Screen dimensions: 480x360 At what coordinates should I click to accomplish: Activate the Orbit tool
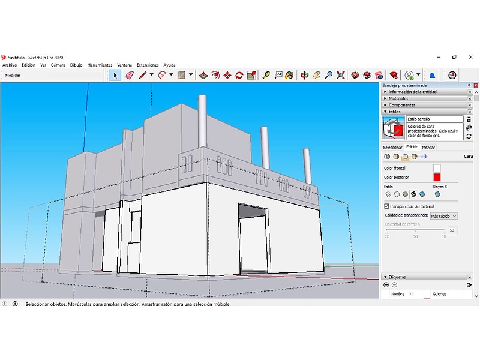click(x=304, y=75)
